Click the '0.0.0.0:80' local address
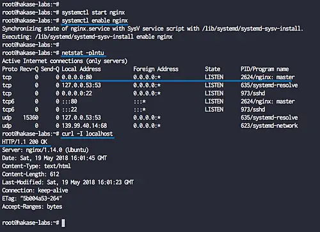This screenshot has width=320, height=232. coord(77,77)
